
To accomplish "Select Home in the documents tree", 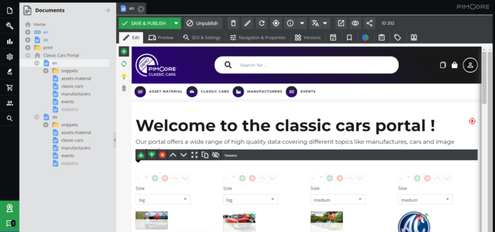I will [x=39, y=24].
